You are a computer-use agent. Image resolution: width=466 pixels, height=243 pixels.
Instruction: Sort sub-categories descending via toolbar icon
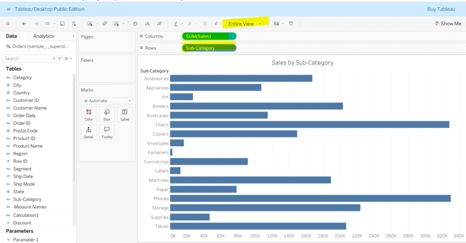click(159, 24)
